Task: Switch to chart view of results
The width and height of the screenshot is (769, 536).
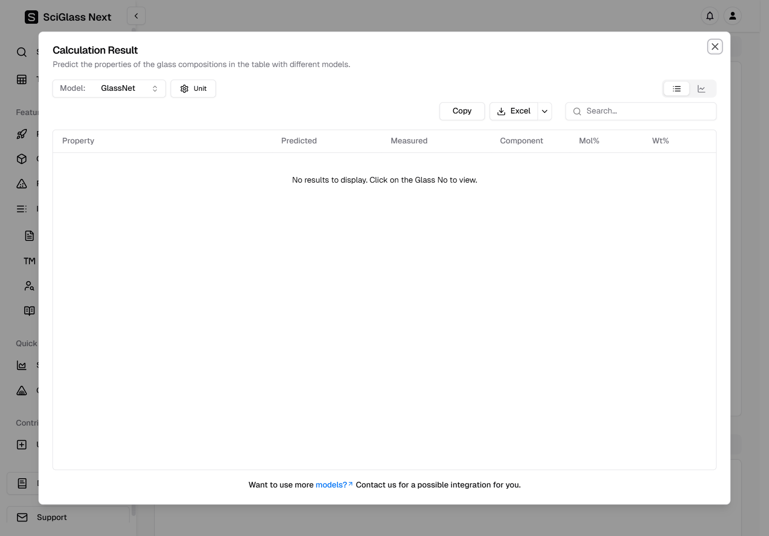Action: [701, 89]
